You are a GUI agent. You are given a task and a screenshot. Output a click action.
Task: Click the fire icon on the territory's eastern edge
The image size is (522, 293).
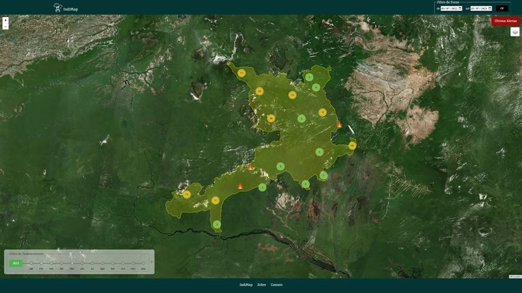(x=339, y=124)
